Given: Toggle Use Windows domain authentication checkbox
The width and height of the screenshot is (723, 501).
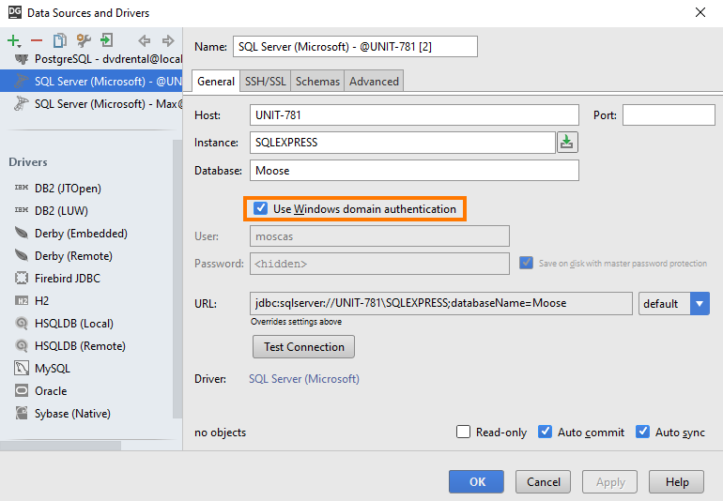Looking at the screenshot, I should click(x=260, y=208).
